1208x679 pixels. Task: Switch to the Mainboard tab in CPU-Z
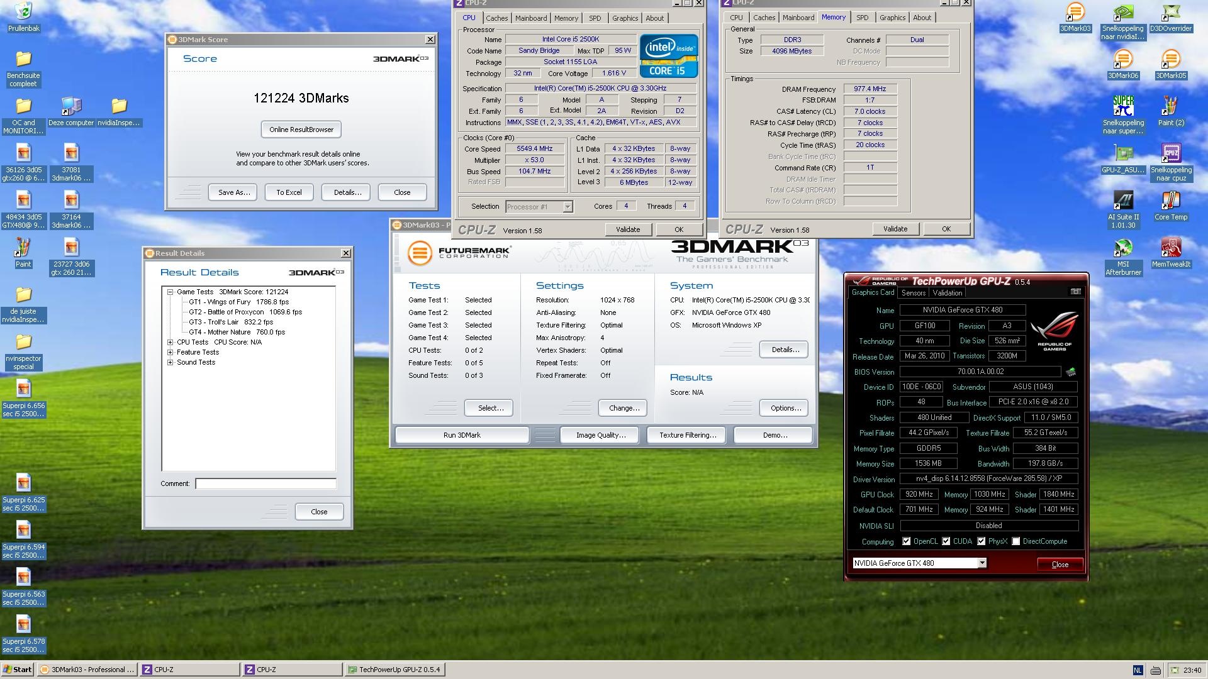[530, 18]
